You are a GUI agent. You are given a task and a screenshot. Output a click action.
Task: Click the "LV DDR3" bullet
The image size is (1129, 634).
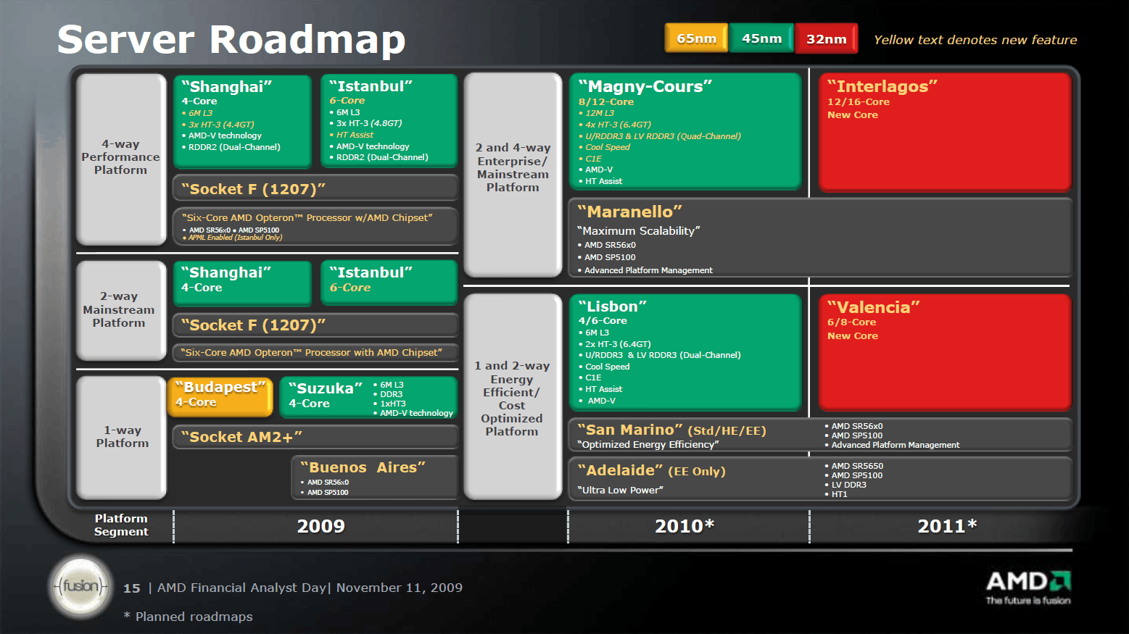pos(848,485)
